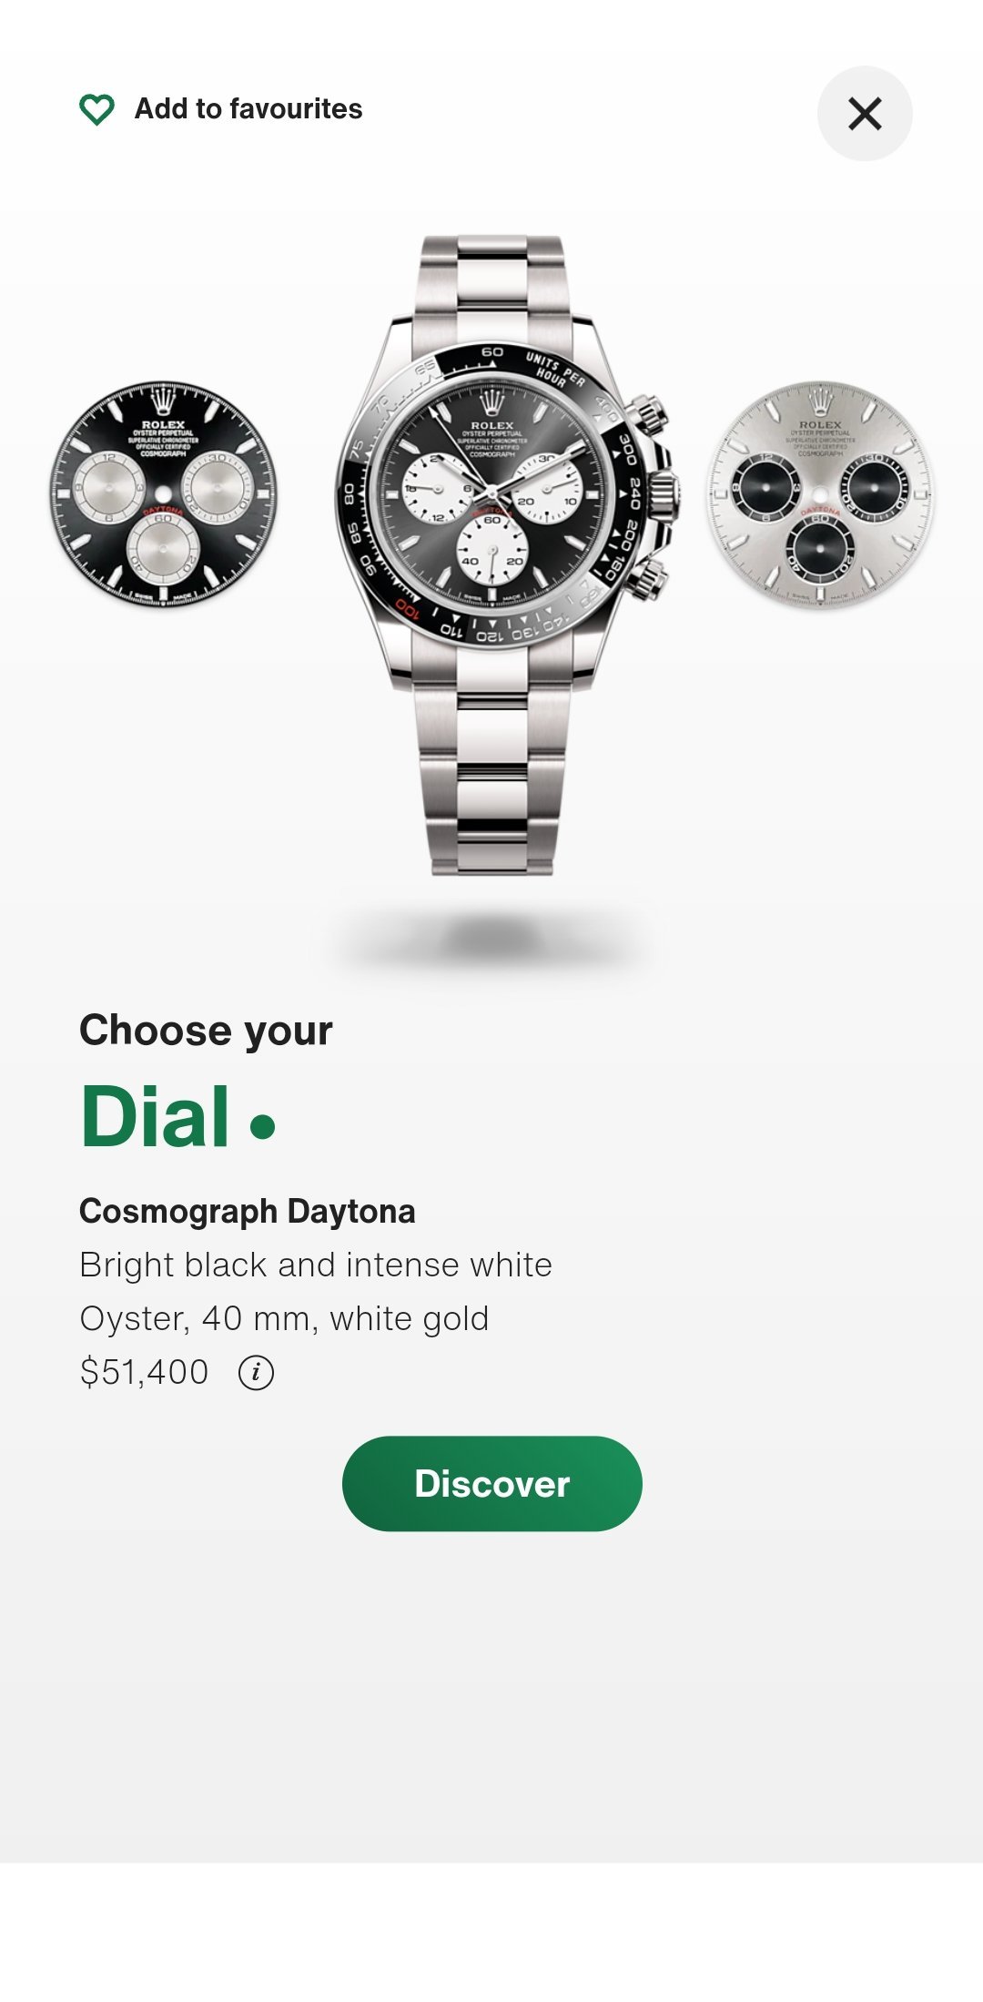Click the Rolex crown on the black dial option

coord(164,401)
